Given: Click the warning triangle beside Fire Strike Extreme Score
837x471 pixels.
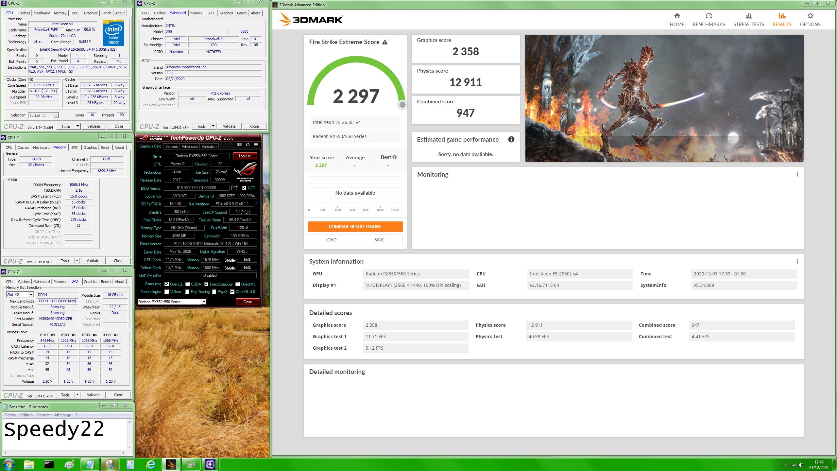Looking at the screenshot, I should 385,42.
